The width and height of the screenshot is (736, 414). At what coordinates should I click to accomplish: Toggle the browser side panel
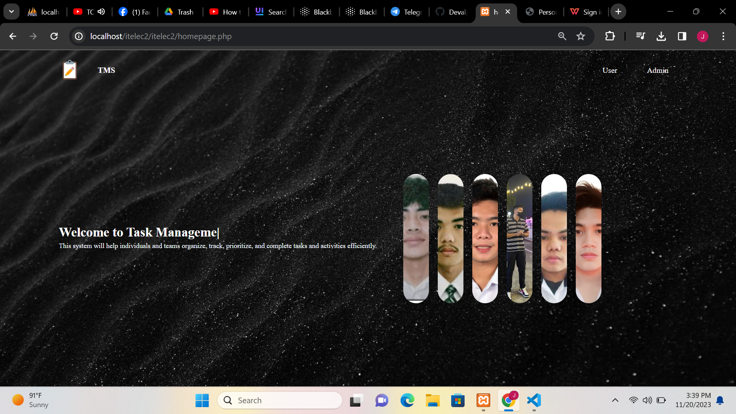coord(682,36)
